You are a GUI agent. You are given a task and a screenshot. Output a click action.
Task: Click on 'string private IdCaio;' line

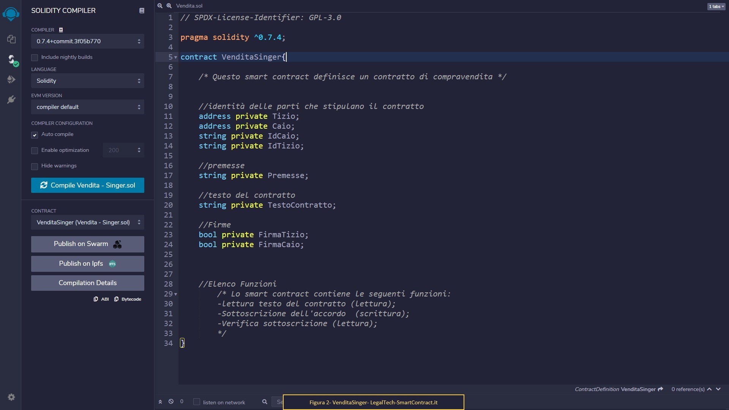pos(249,136)
